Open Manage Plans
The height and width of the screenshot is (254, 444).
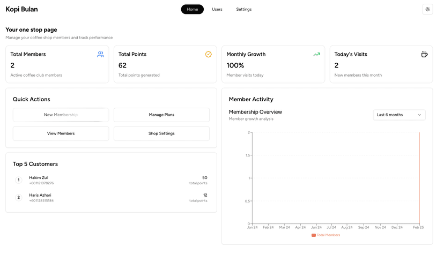pos(161,115)
